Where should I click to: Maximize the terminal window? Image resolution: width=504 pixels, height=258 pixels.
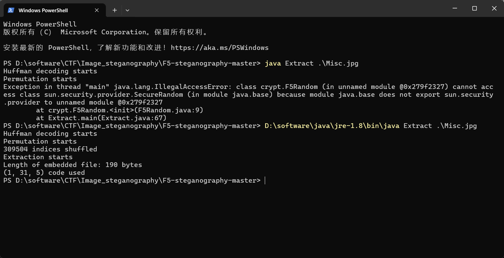coord(474,8)
